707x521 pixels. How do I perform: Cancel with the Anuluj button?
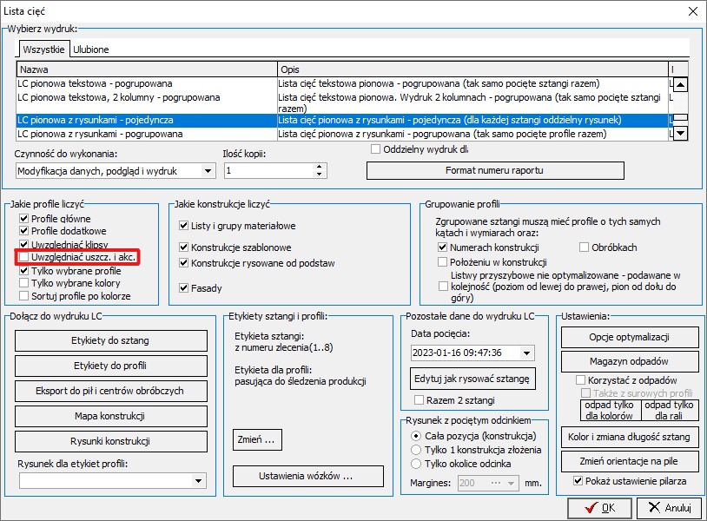tap(669, 507)
